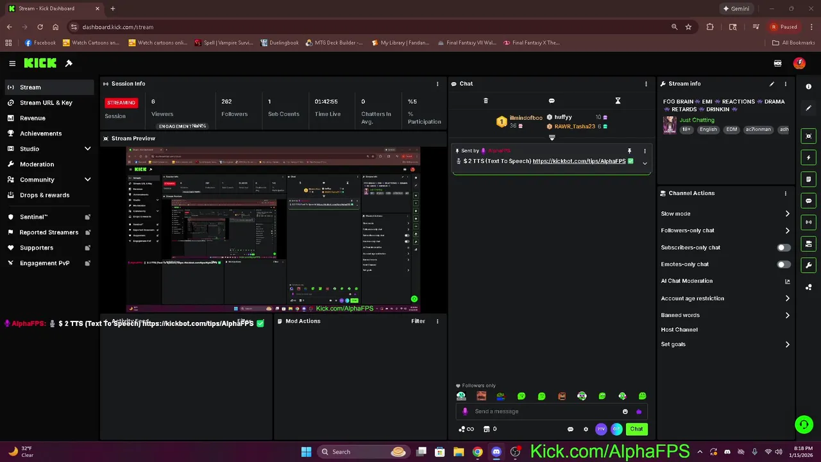Open the user profile avatar in Kick's top bar
Screen dimensions: 821x462
[799, 63]
